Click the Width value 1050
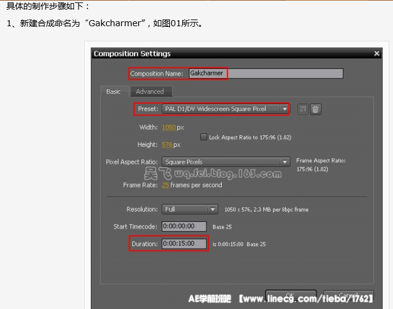 pos(169,127)
